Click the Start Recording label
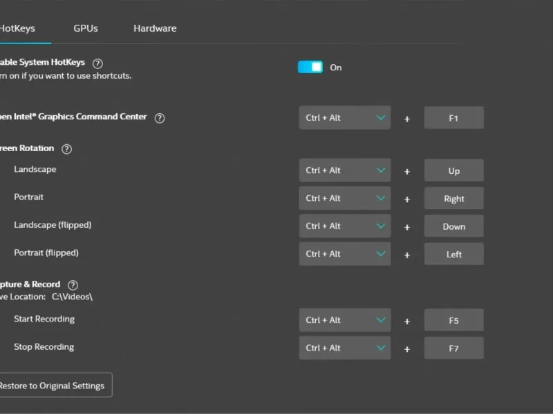Viewport: 553px width, 414px height. (44, 319)
